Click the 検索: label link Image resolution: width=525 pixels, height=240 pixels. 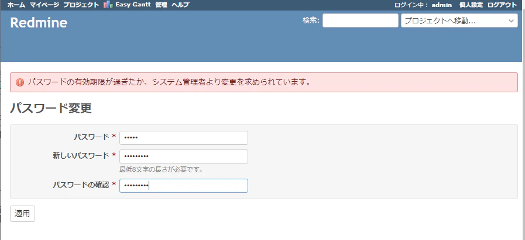pos(311,20)
